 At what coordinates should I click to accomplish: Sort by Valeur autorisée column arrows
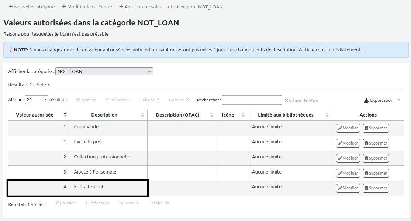click(65, 115)
